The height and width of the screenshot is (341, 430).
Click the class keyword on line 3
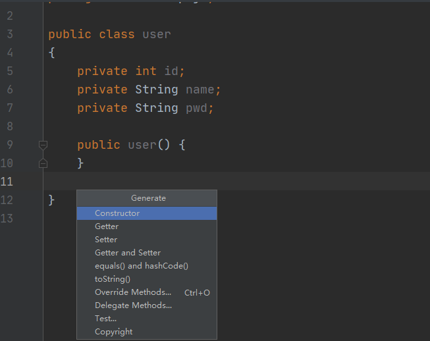pyautogui.click(x=117, y=34)
